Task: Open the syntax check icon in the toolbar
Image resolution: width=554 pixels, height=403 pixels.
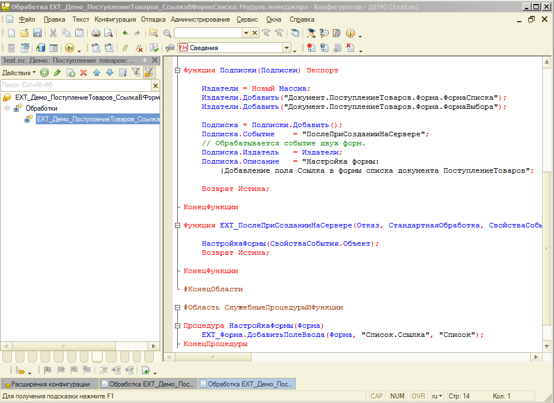Action: tap(153, 47)
